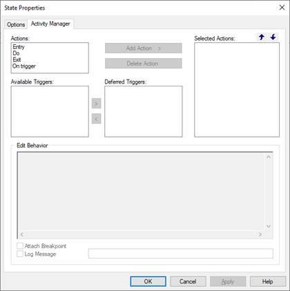290x291 pixels.
Task: Select On trigger in Actions list
Action: pyautogui.click(x=24, y=66)
